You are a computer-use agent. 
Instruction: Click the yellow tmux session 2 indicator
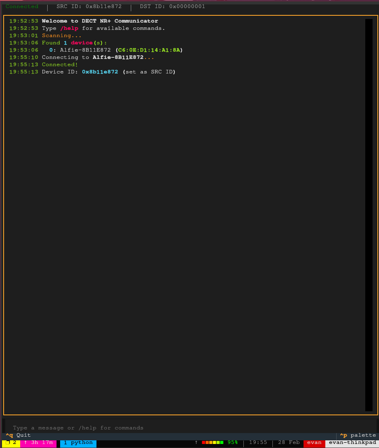[11, 442]
